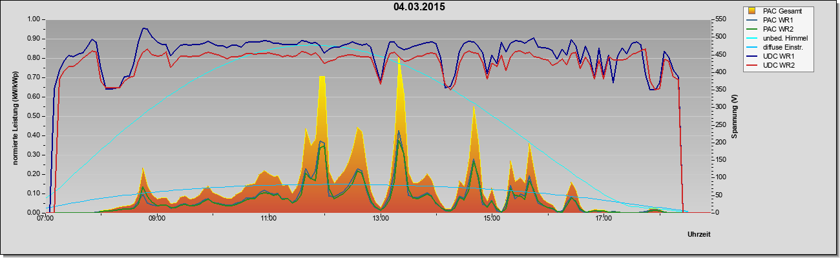Click the Spannung (V) axis title
This screenshot has height=258, width=840.
coord(735,116)
